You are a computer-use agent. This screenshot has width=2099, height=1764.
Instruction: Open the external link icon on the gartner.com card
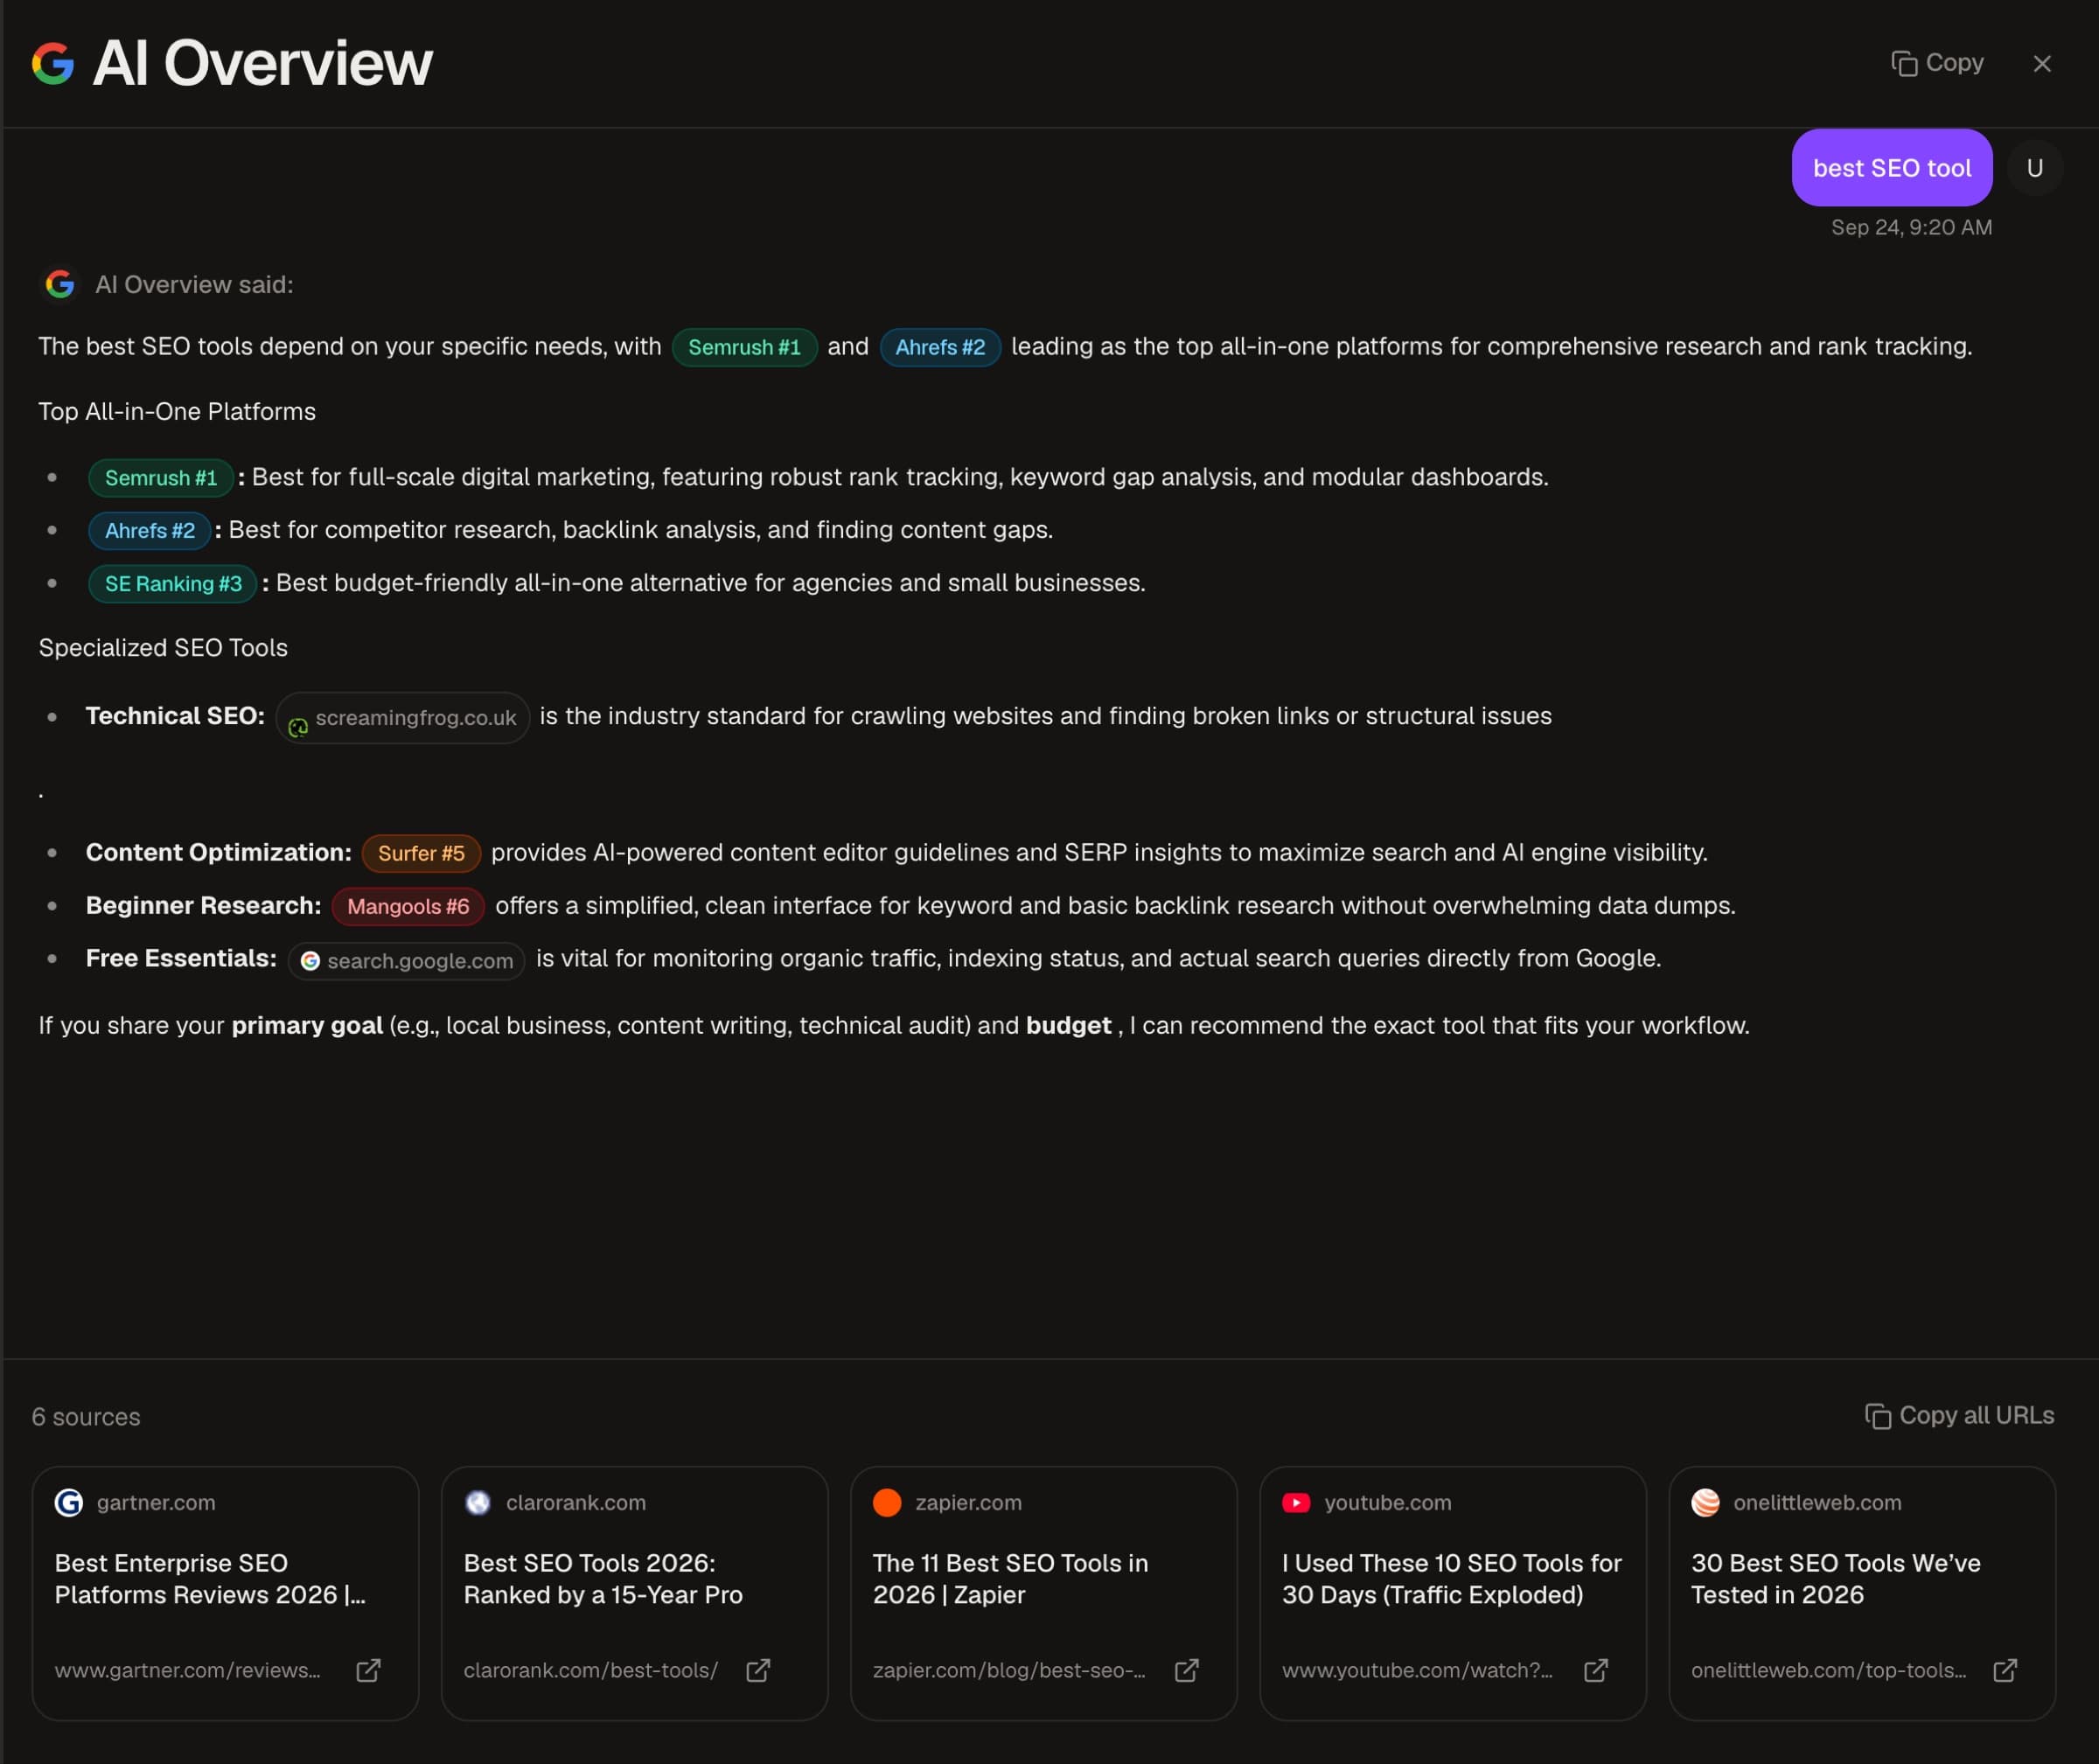(x=368, y=1670)
